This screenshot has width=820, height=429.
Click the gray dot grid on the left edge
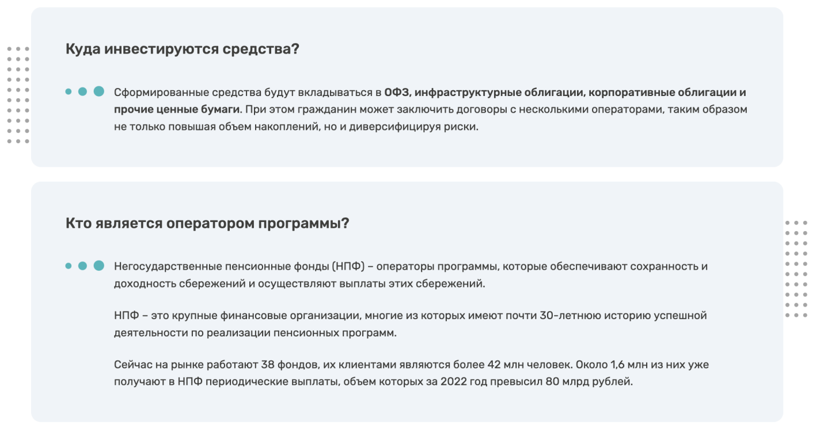coord(18,95)
